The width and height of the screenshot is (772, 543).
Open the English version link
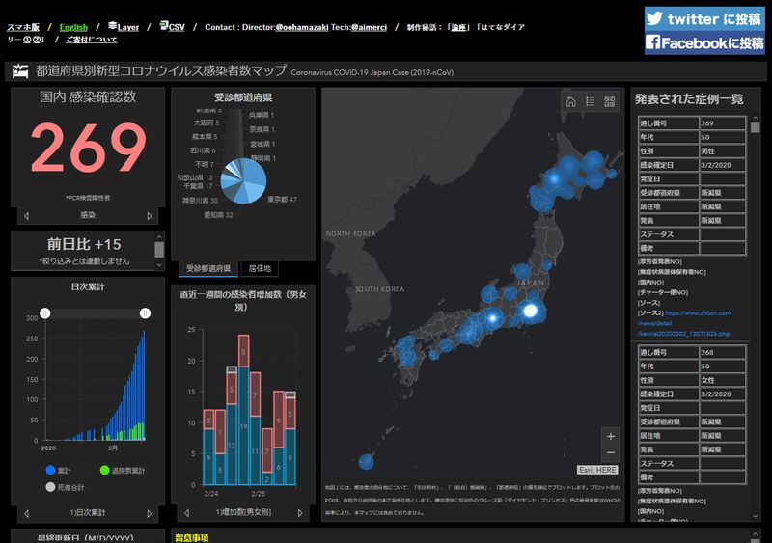pos(73,27)
